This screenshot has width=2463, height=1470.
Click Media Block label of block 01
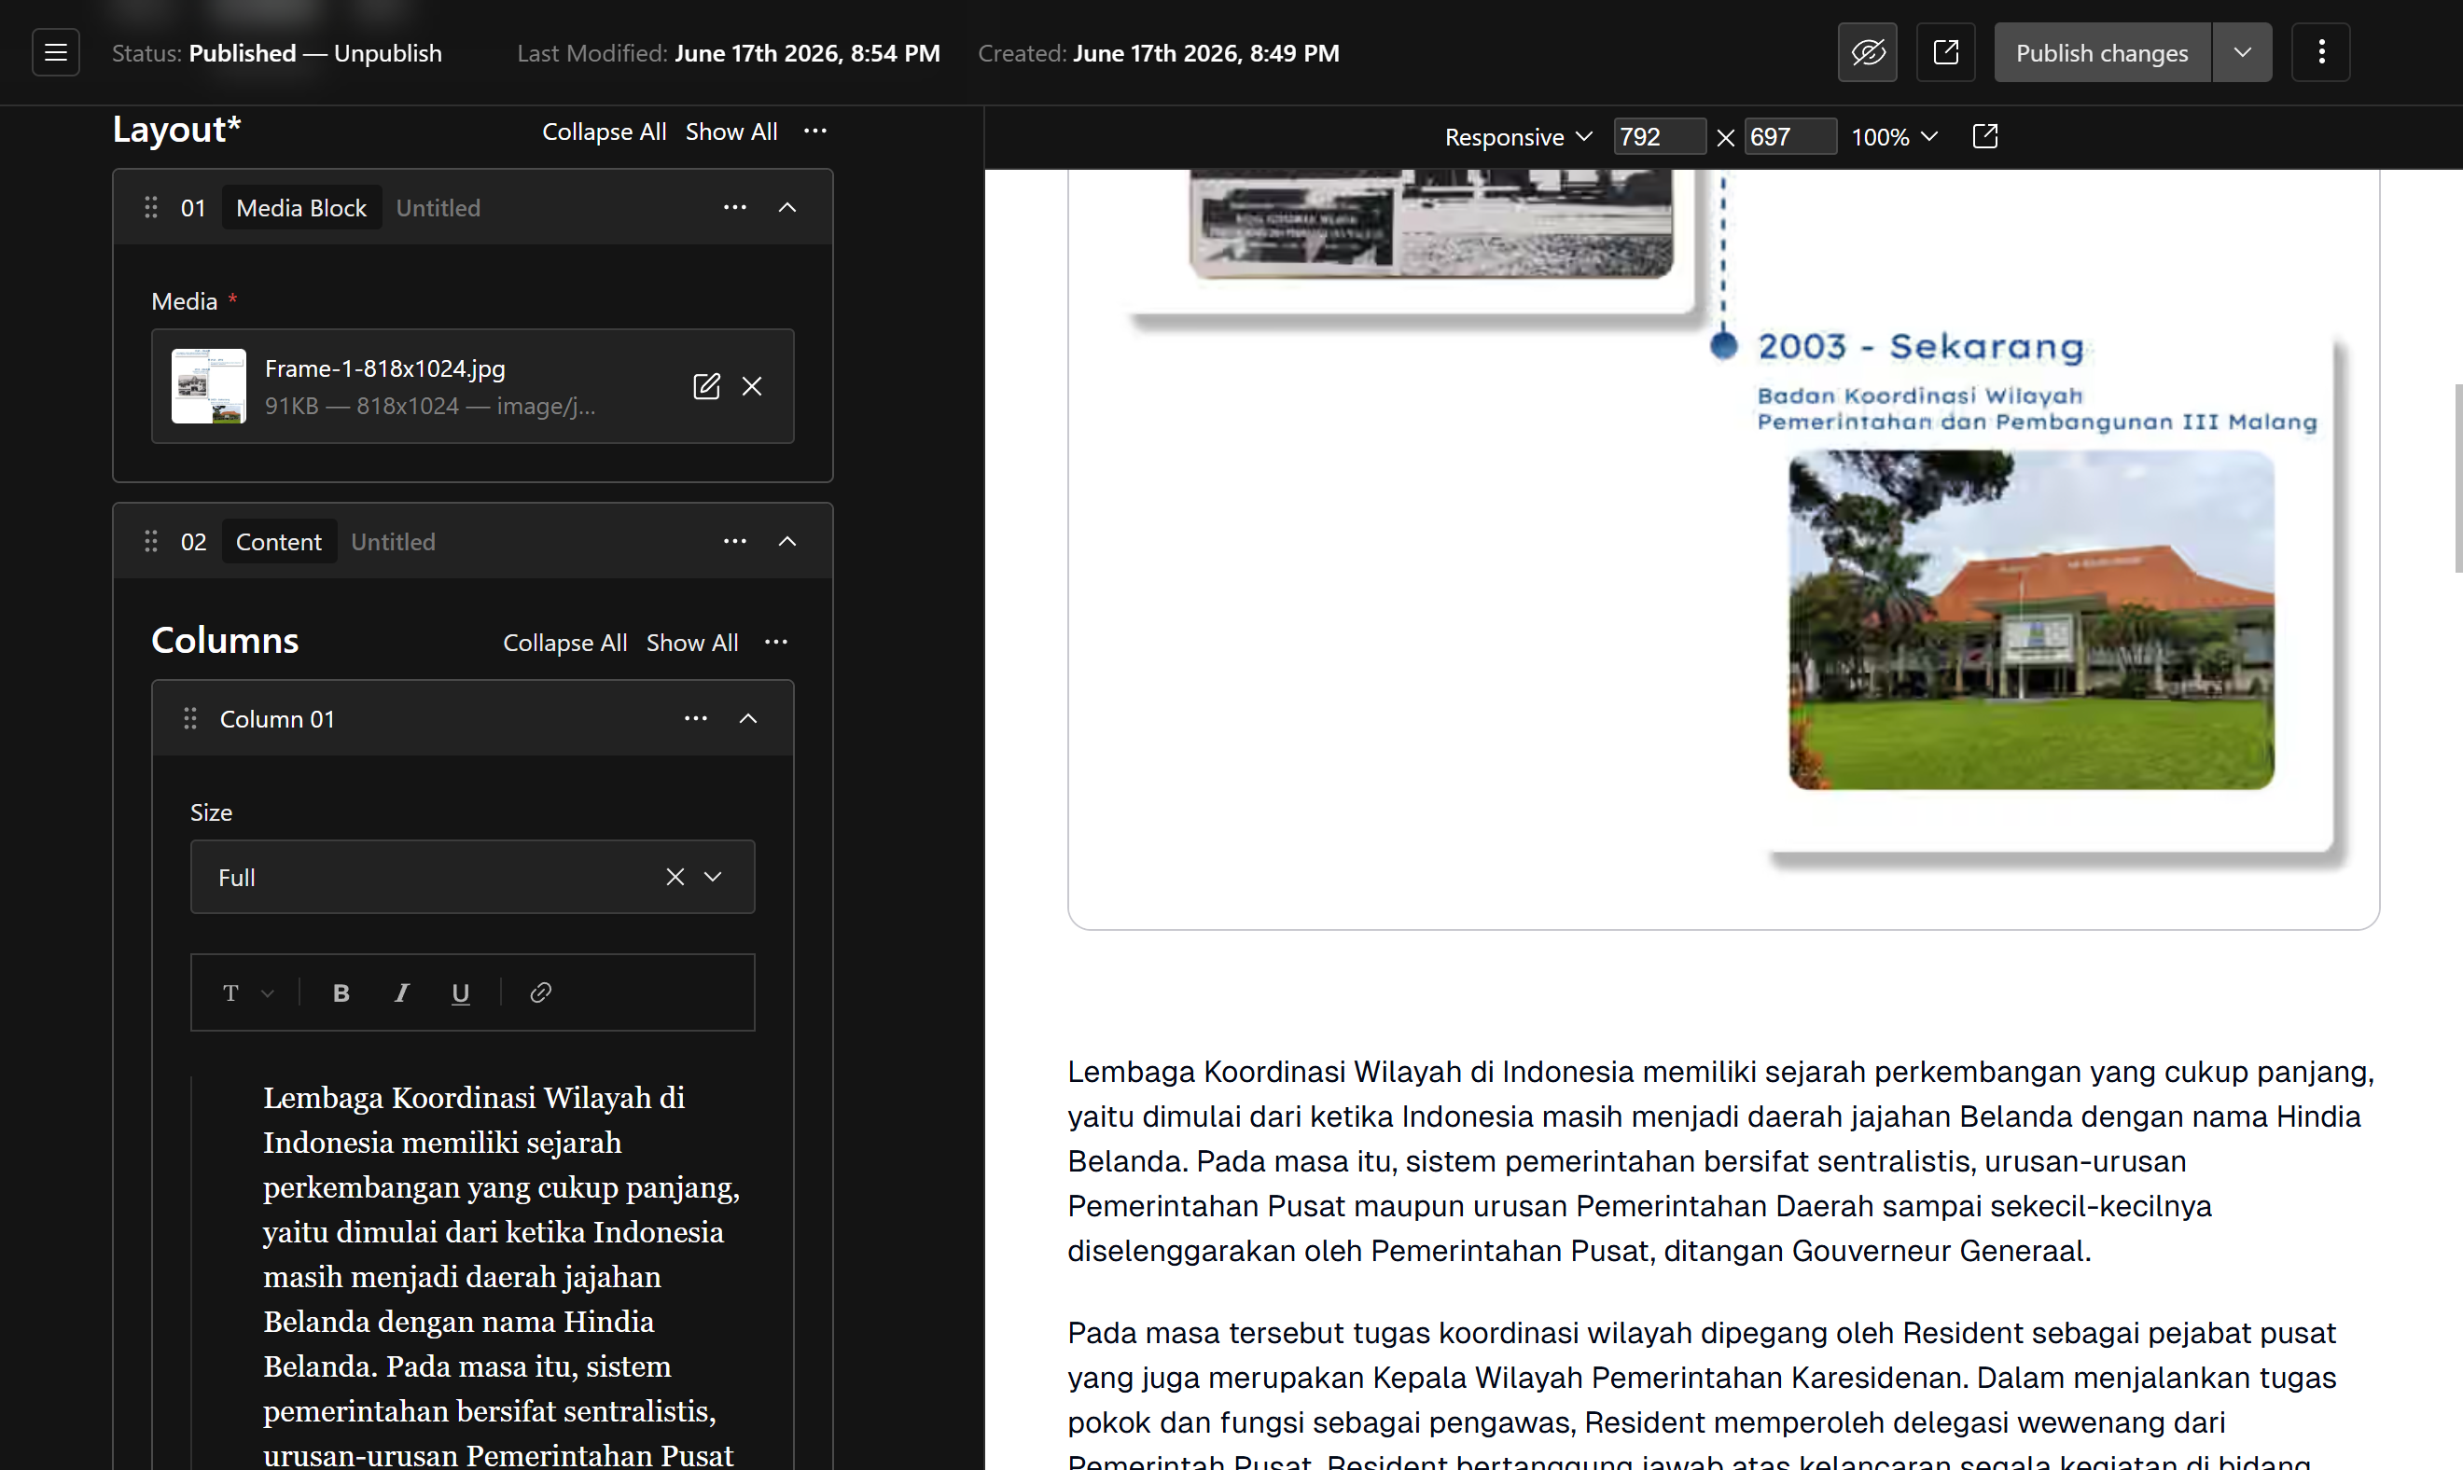coord(301,207)
